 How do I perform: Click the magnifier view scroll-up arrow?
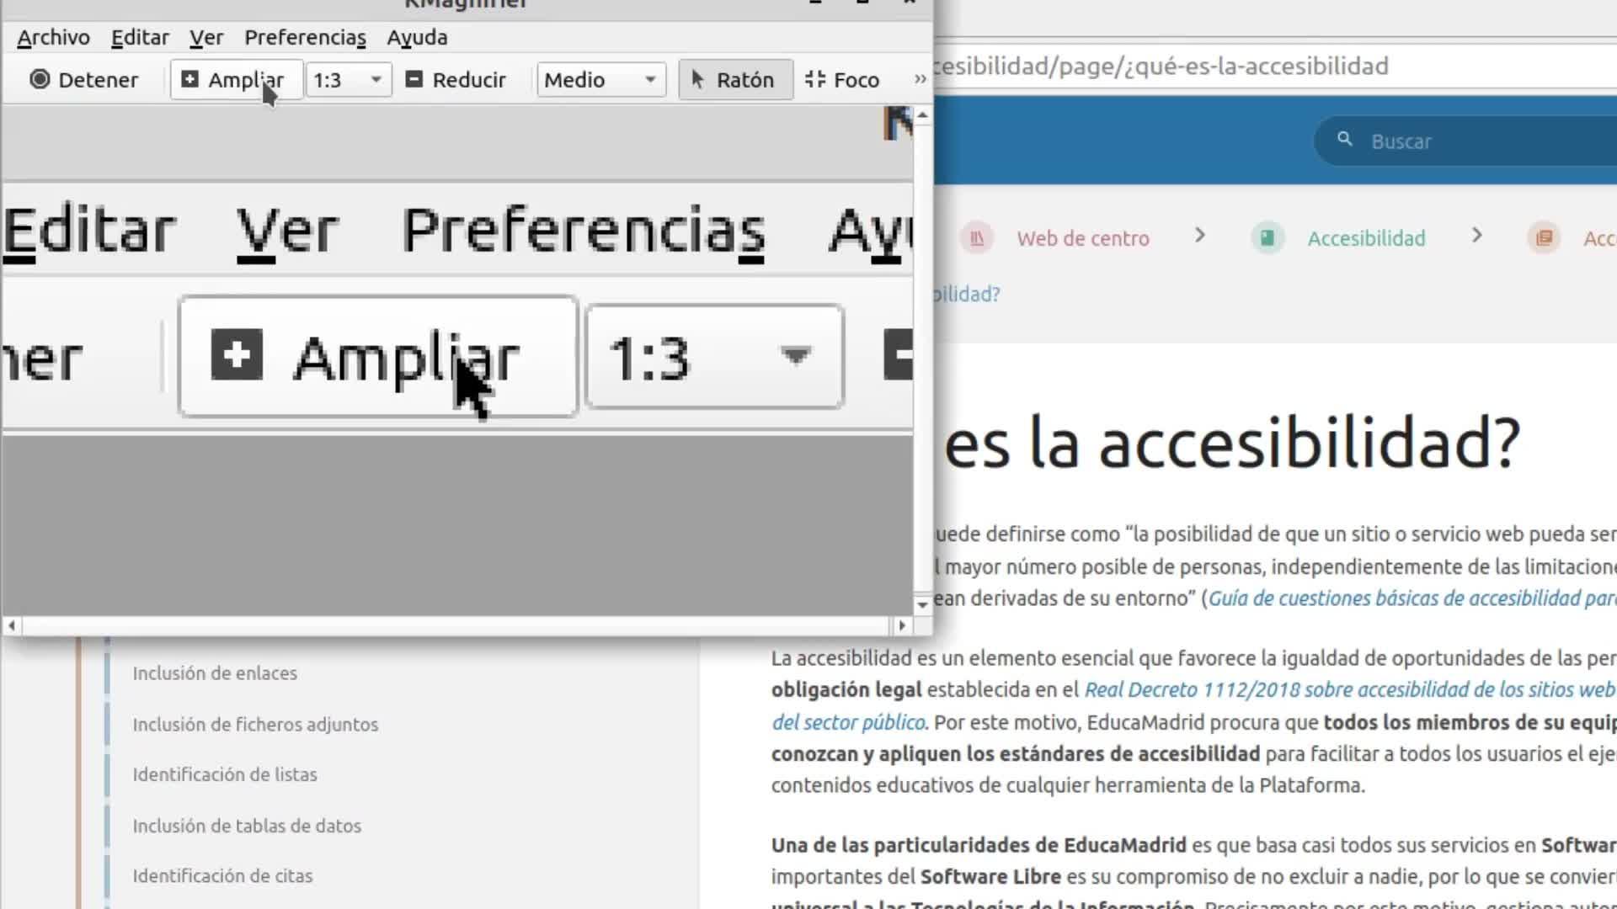click(922, 114)
